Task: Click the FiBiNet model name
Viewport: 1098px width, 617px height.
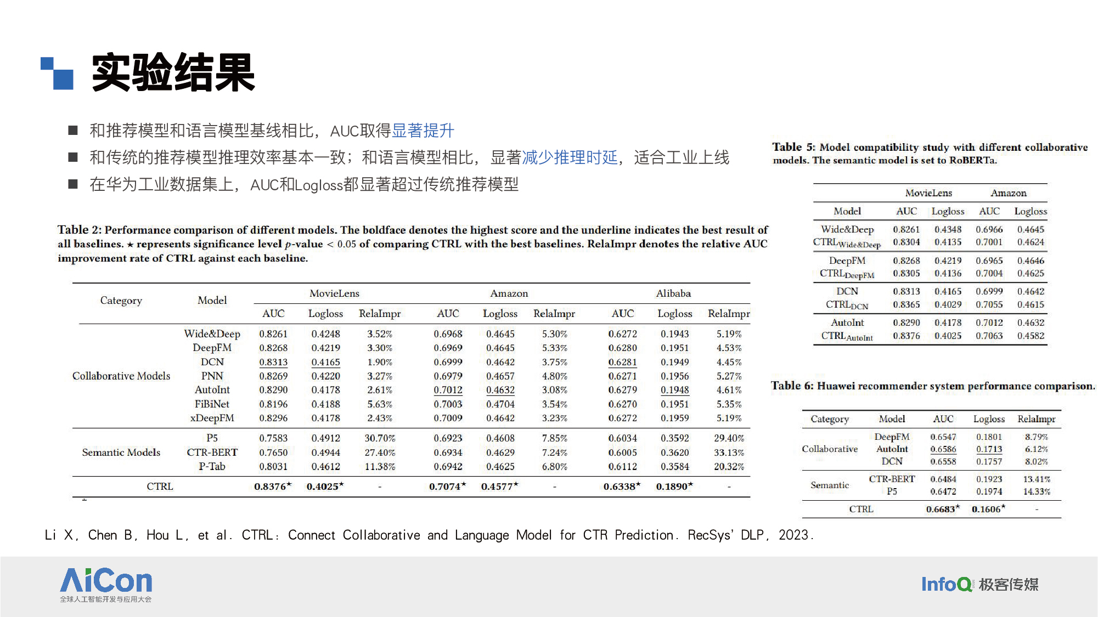Action: [212, 404]
